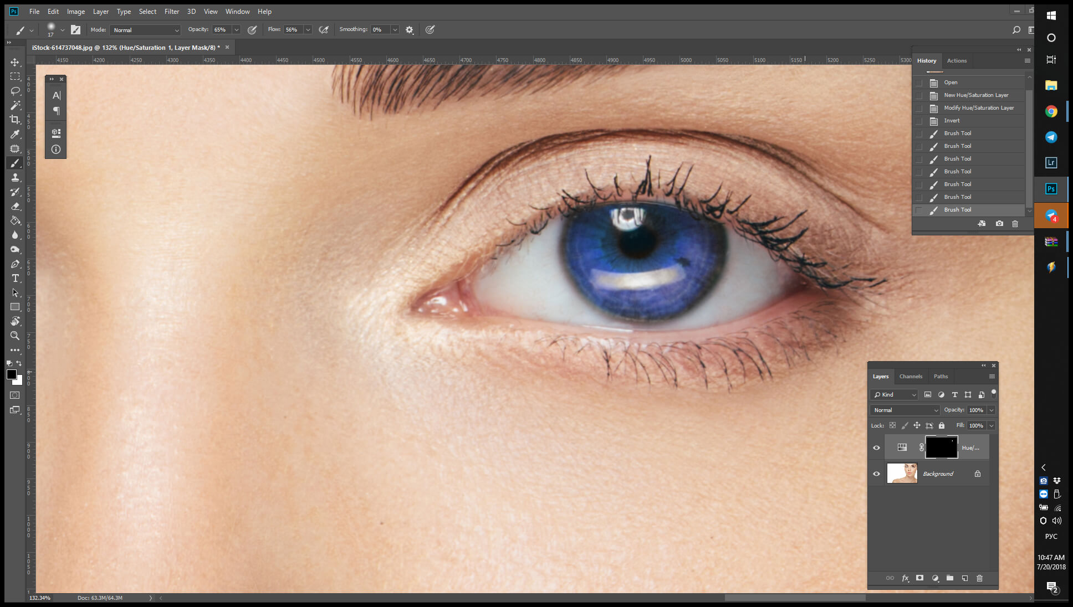Switch to the Paths tab
Viewport: 1073px width, 607px height.
(x=941, y=377)
